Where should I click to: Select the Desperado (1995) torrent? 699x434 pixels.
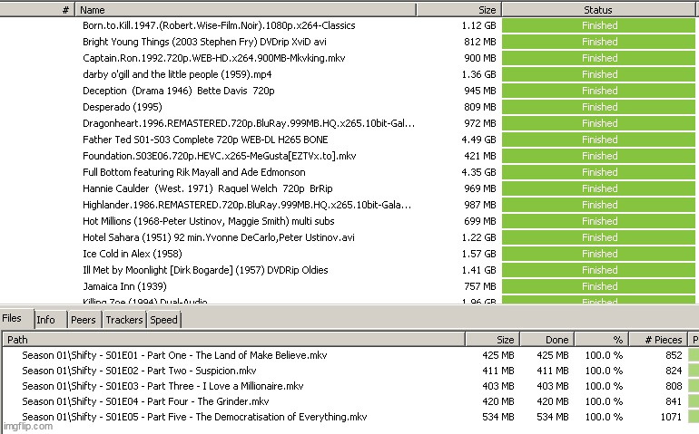point(123,107)
